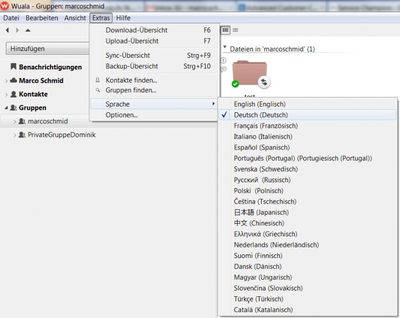Choose Ελληνικά (Griechisch) language
The image size is (400, 318).
[x=307, y=234]
